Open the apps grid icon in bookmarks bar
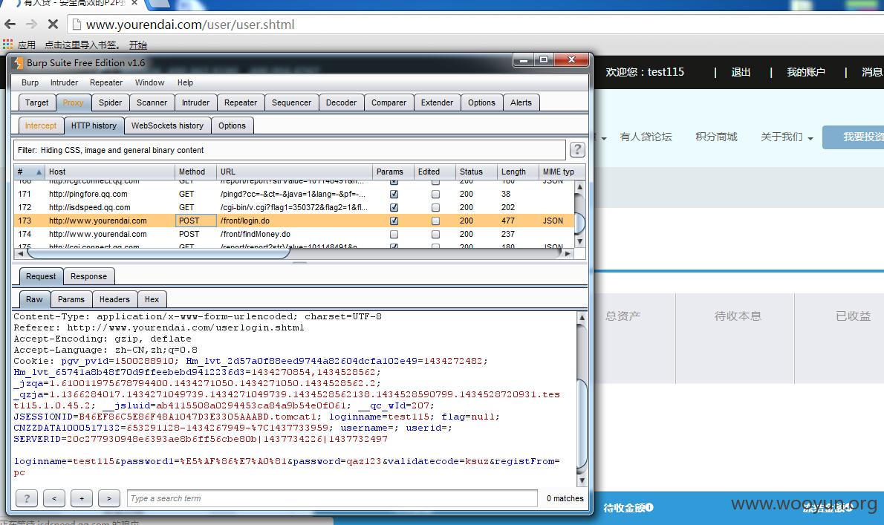This screenshot has width=884, height=525. pyautogui.click(x=7, y=45)
